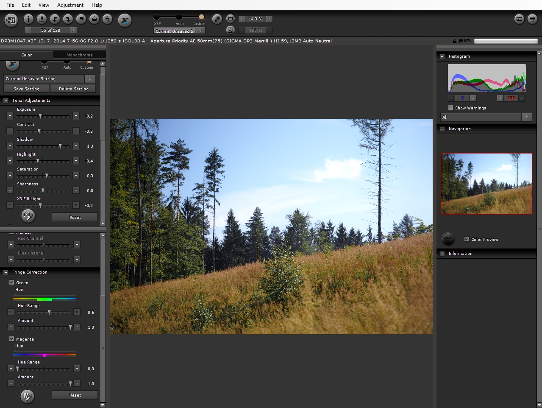Click the fit-to-window icon

[x=231, y=19]
